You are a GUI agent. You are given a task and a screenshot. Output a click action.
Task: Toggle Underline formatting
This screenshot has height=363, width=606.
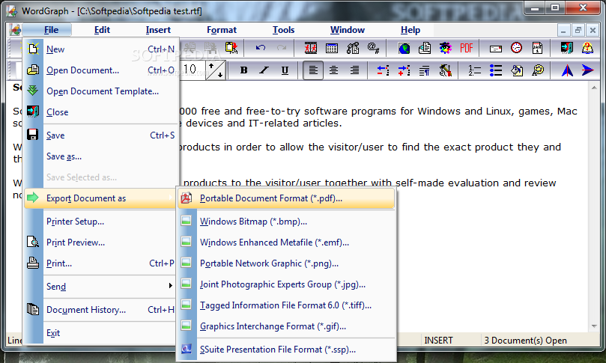click(x=285, y=70)
